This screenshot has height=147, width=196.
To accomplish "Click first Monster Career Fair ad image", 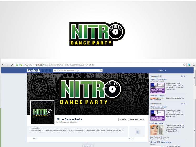I will (157, 88).
